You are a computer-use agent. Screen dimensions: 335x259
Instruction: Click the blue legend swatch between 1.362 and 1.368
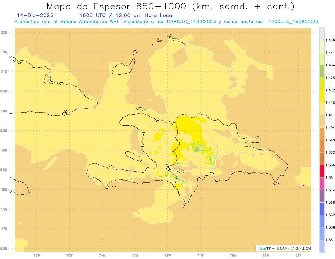click(322, 209)
